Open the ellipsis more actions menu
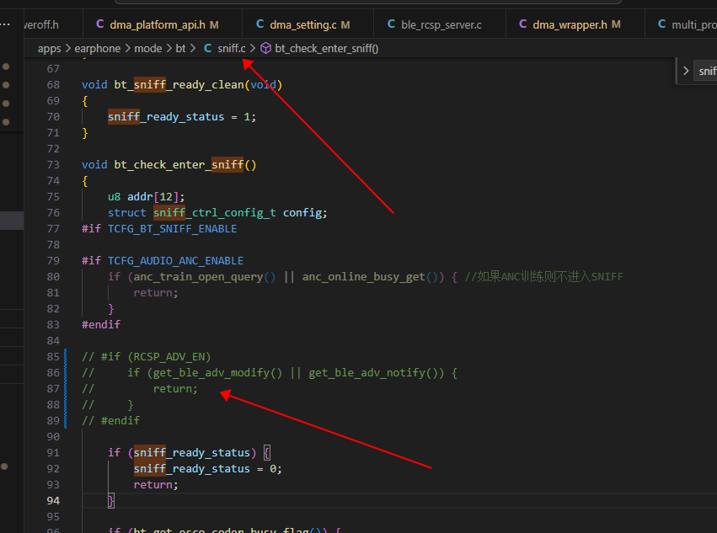The width and height of the screenshot is (717, 533). pos(6,24)
